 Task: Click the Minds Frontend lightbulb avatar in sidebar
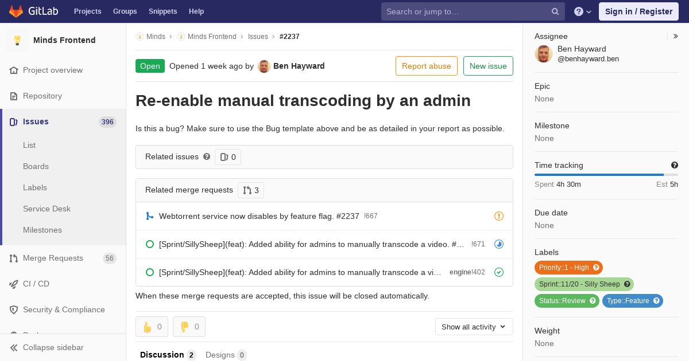click(17, 40)
